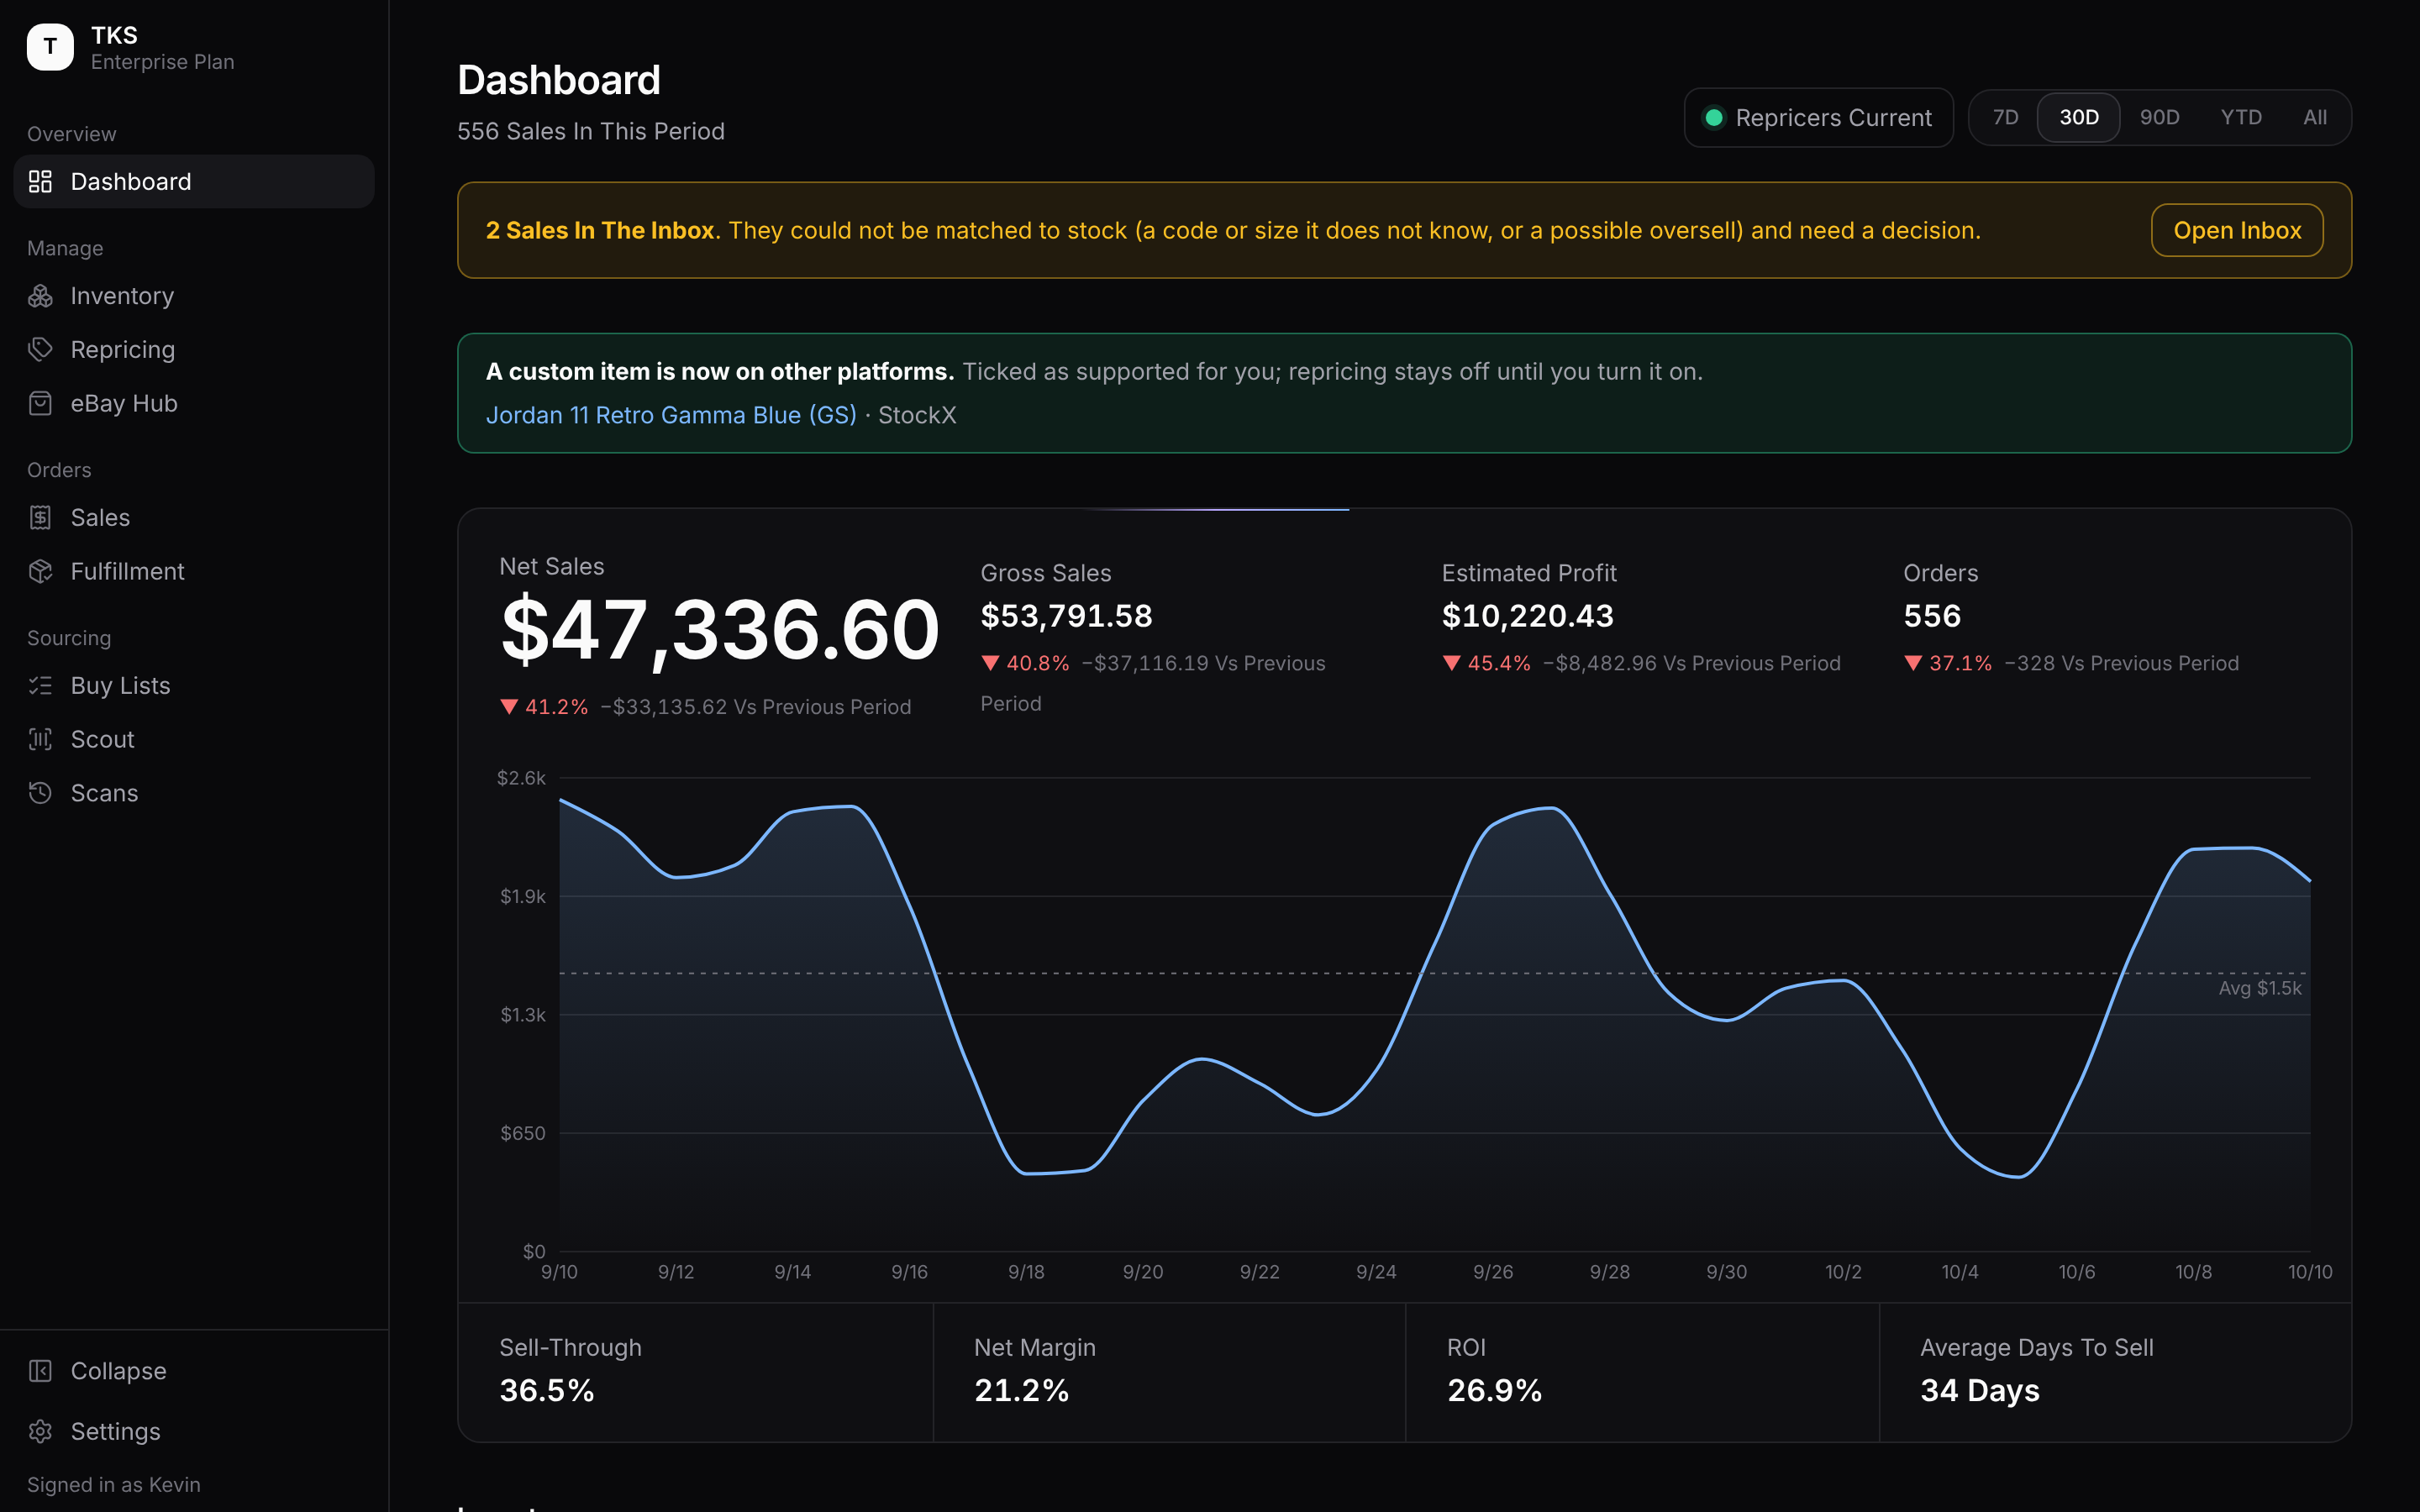Click the eBay Hub shopping bag icon
2420x1512 pixels.
pyautogui.click(x=40, y=403)
